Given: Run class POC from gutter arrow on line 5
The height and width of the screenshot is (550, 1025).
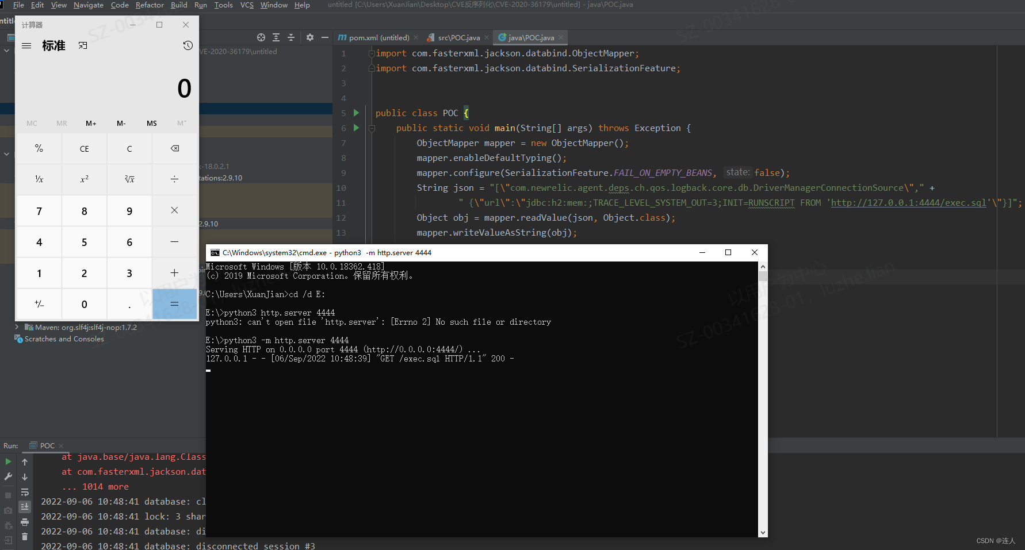Looking at the screenshot, I should tap(356, 113).
